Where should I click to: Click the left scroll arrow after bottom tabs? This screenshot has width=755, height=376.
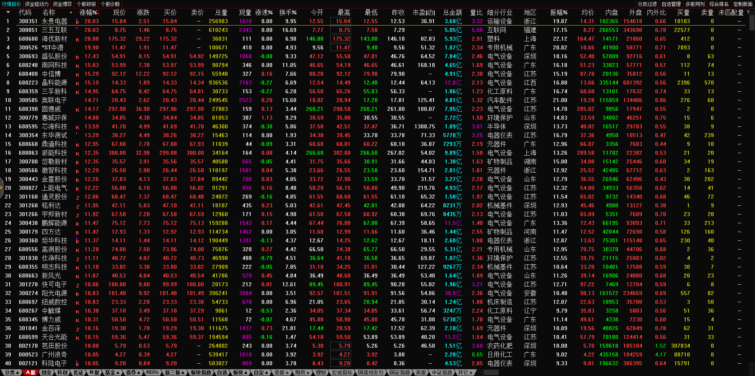click(481, 372)
